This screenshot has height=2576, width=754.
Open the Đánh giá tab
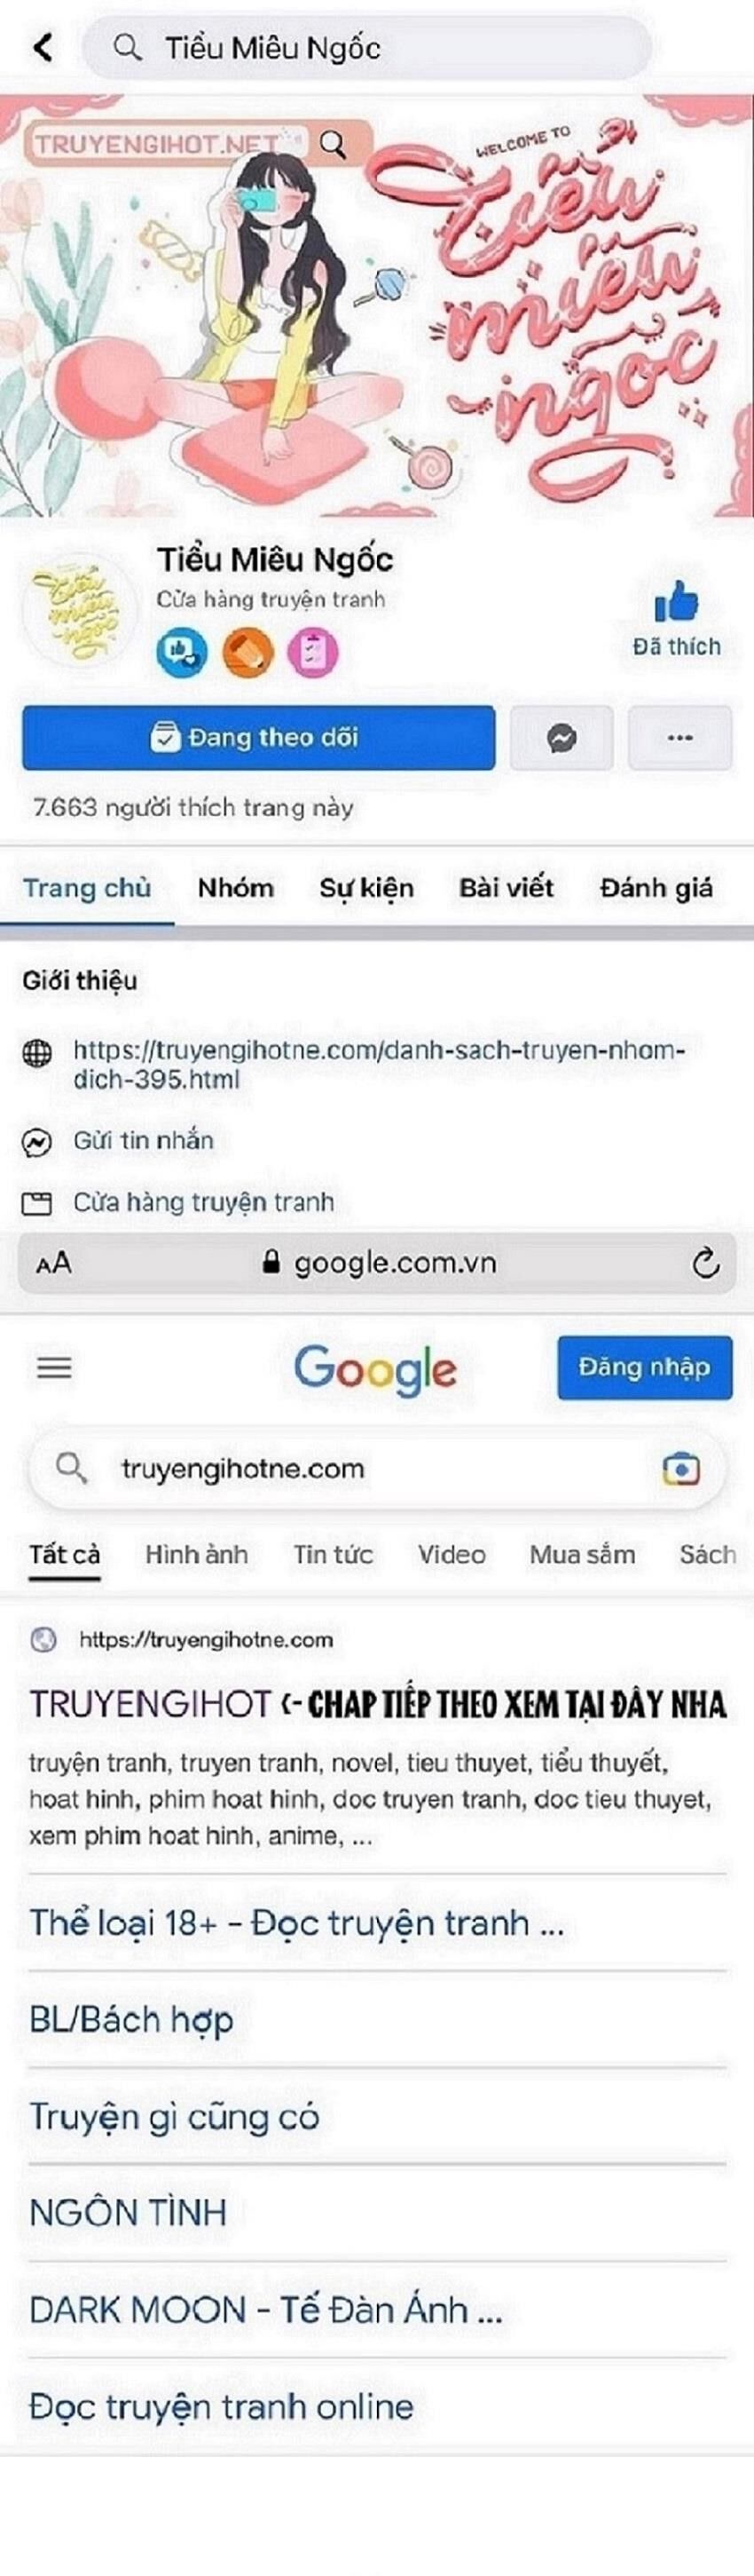656,888
